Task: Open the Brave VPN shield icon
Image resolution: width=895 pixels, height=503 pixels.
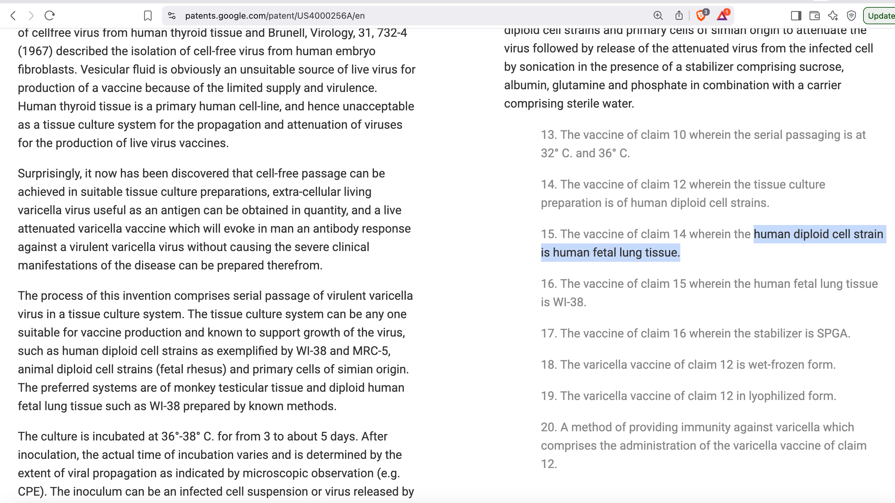Action: click(851, 16)
